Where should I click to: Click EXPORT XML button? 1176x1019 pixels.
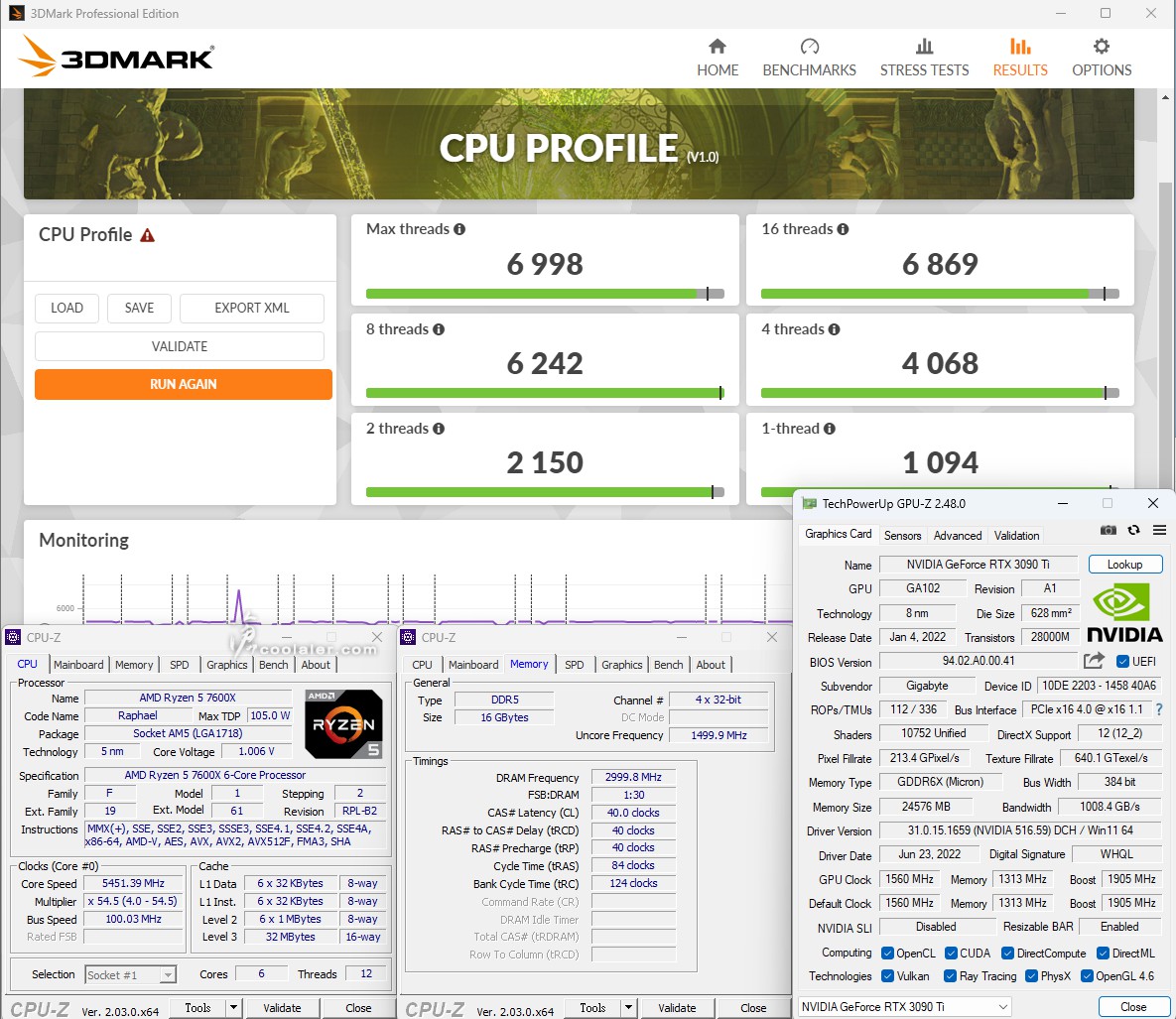click(x=252, y=308)
